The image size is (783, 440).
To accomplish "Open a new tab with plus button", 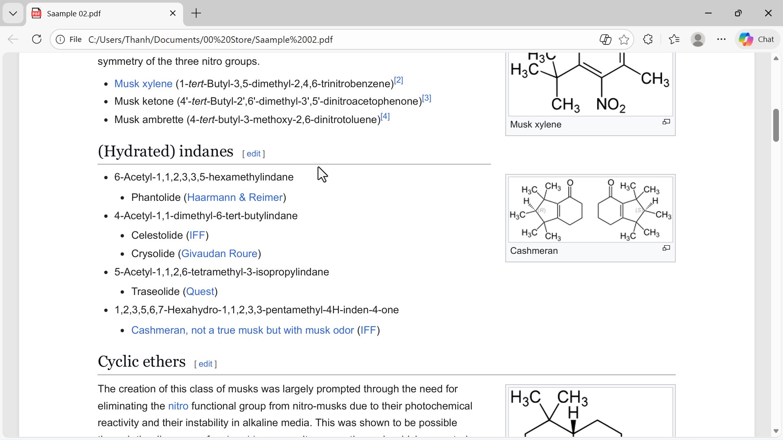I will click(196, 13).
